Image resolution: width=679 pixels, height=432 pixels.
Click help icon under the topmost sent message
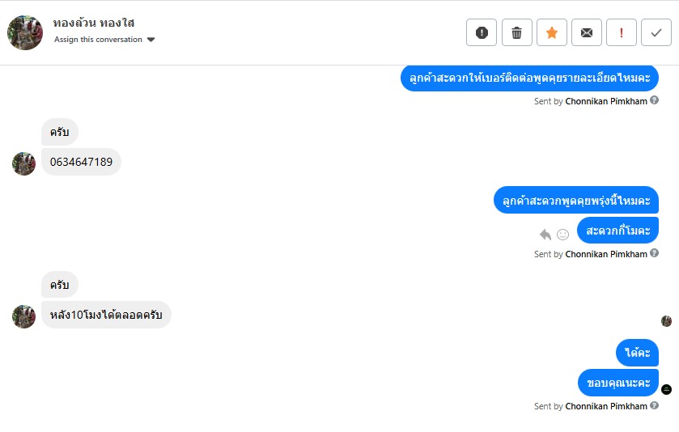[655, 101]
